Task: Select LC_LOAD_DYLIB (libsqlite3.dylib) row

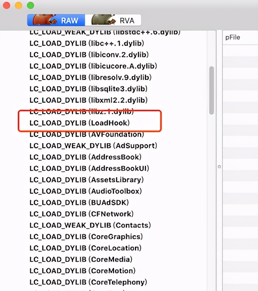Action: click(x=88, y=89)
